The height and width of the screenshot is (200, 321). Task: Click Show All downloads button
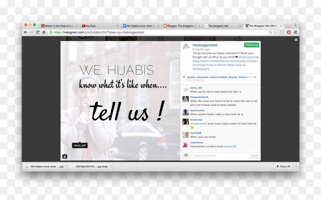tap(283, 166)
